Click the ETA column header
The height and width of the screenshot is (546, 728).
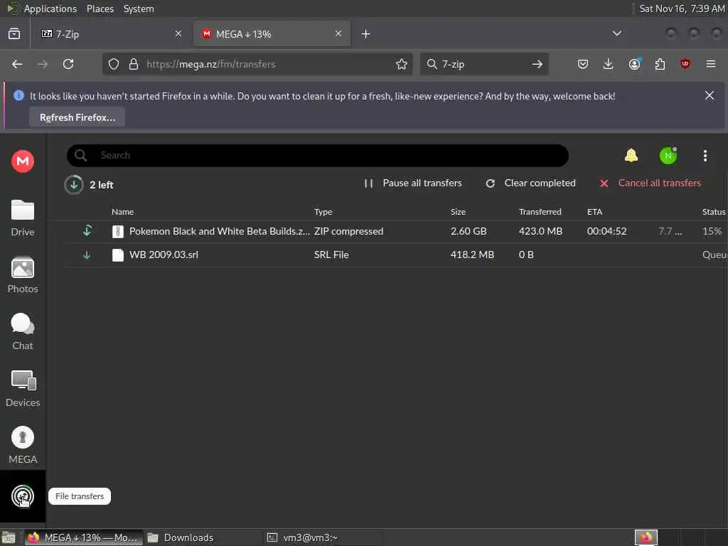pyautogui.click(x=595, y=212)
